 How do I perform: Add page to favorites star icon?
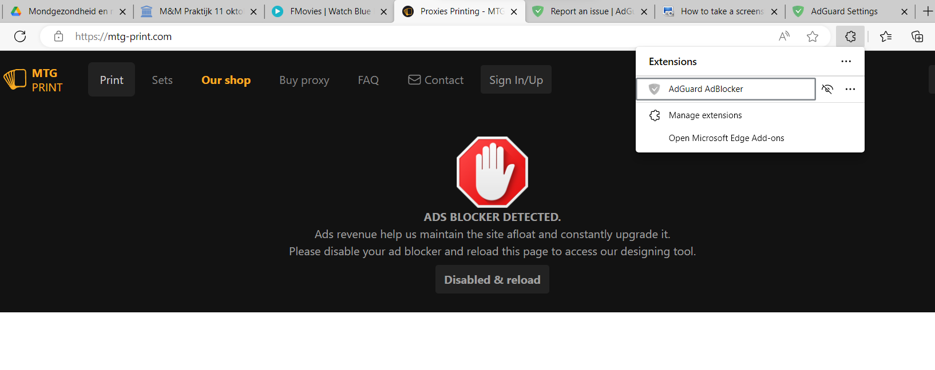(x=812, y=37)
